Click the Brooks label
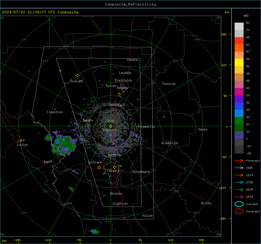Screen dimensions: 261x244 [206, 203]
